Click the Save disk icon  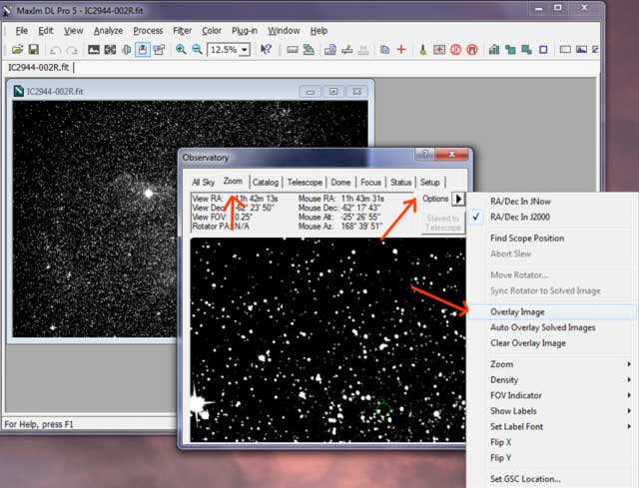[x=33, y=49]
